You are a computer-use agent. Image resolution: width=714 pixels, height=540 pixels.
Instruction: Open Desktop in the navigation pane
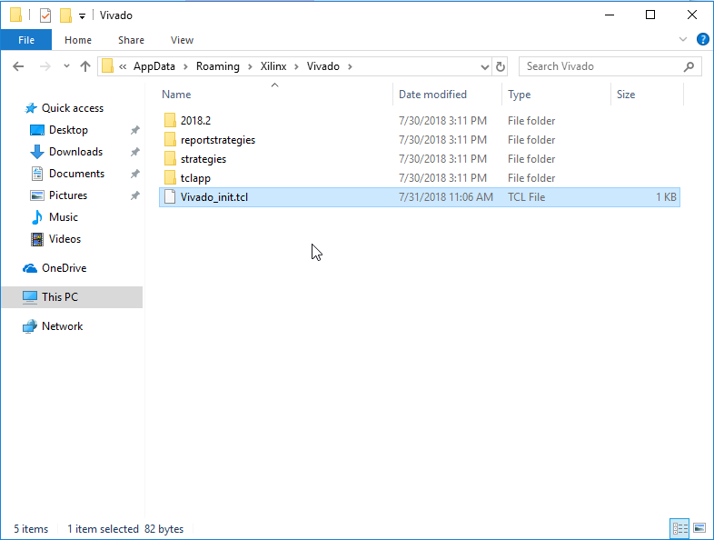68,130
